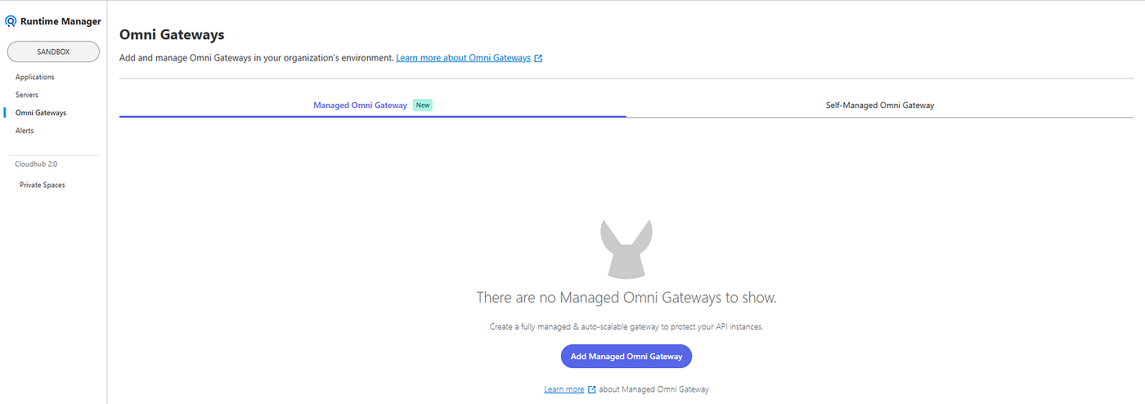Viewport: 1145px width, 404px height.
Task: Click Add Managed Omni Gateway button
Action: [x=626, y=357]
